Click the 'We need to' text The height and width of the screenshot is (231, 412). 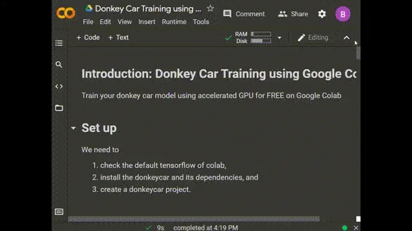[x=100, y=150]
